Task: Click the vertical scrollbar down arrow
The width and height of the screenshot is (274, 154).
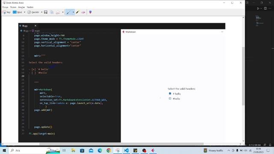Action: (x=243, y=141)
